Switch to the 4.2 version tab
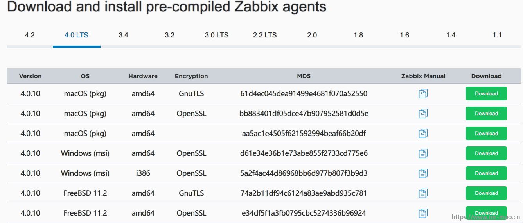This screenshot has width=523, height=223. point(30,35)
